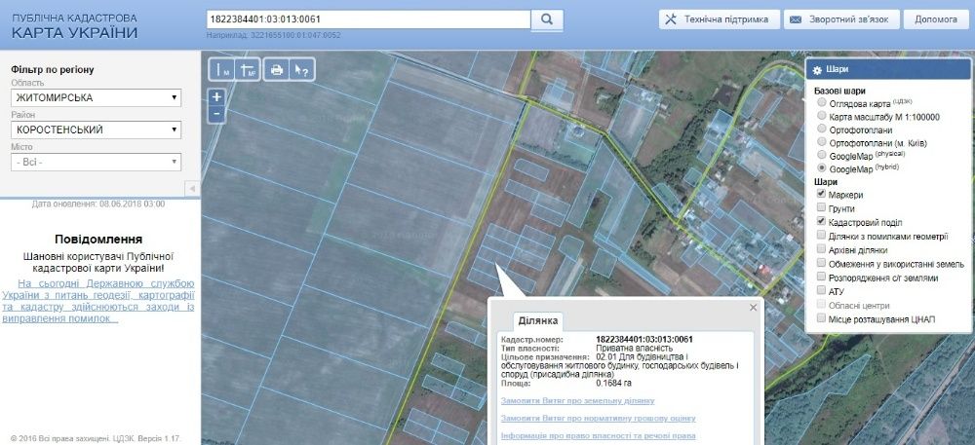Enable Місце розташування ЦНАП layer
The image size is (975, 445).
821,319
